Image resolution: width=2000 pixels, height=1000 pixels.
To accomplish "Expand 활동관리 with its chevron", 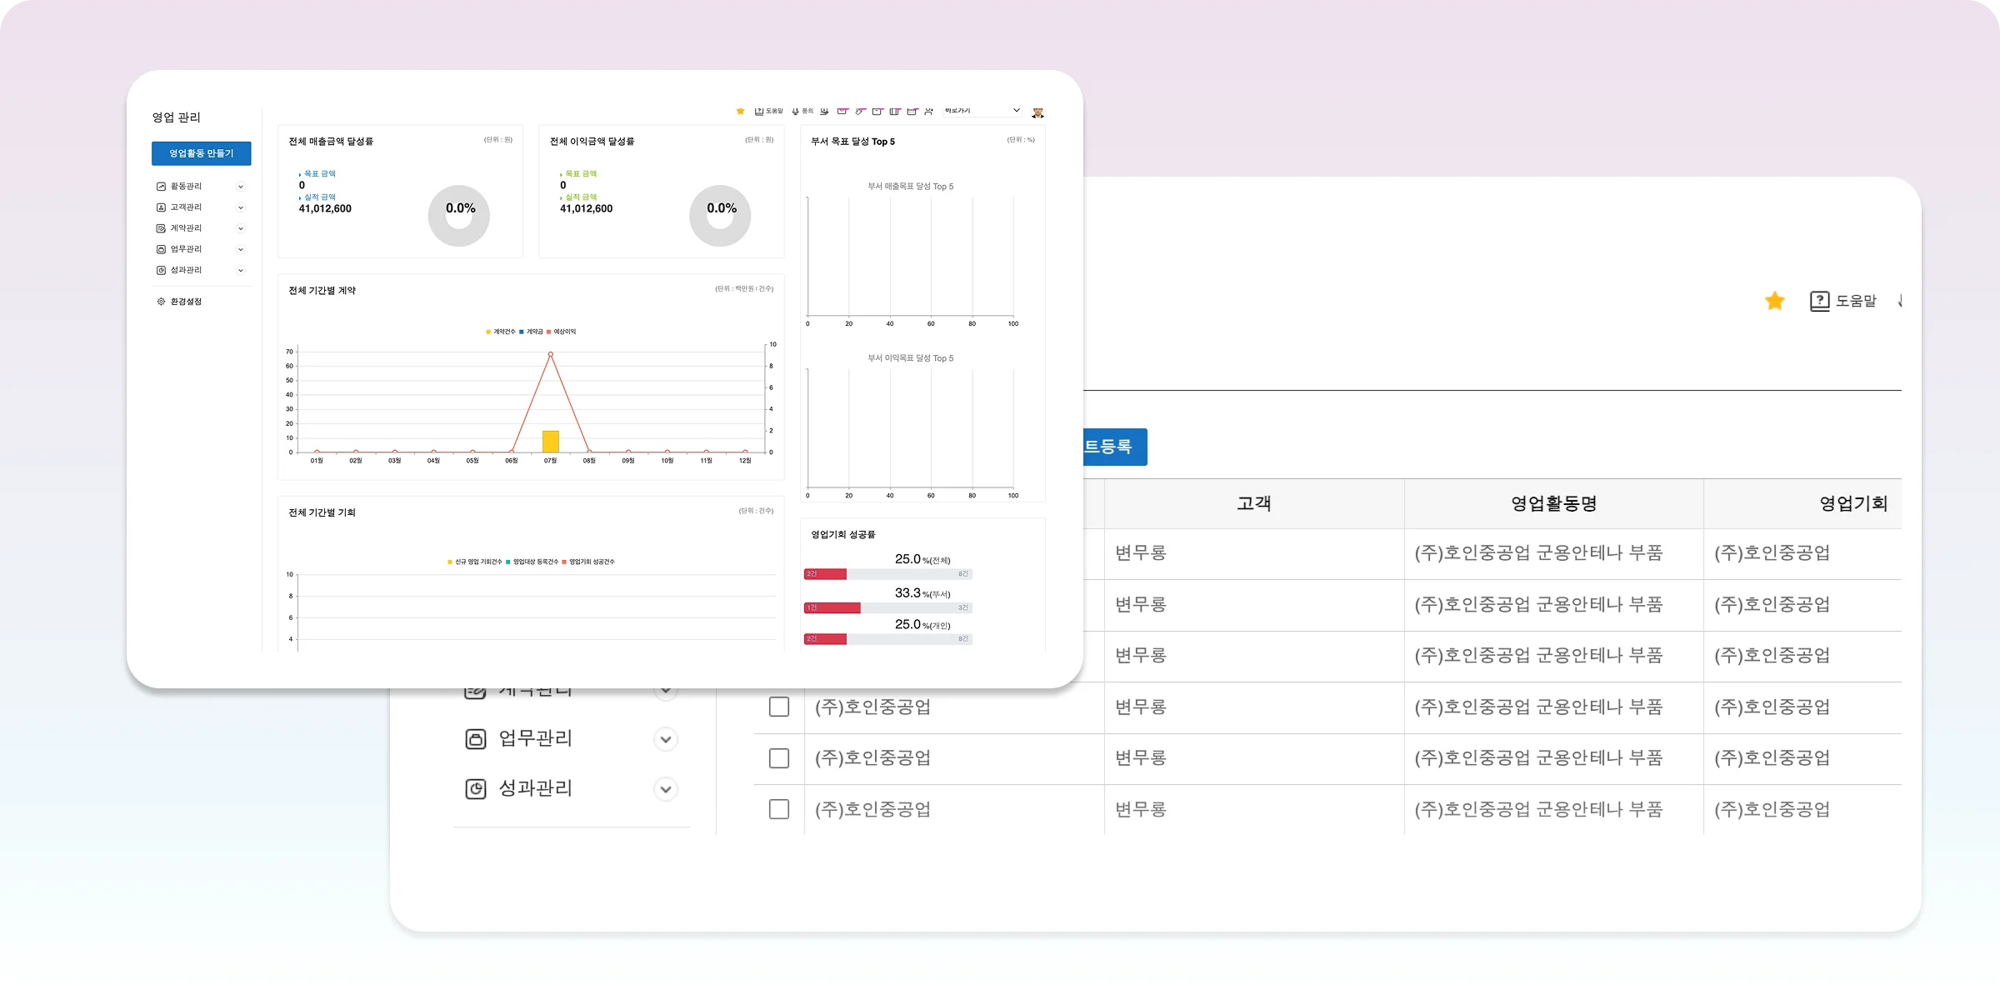I will click(241, 187).
